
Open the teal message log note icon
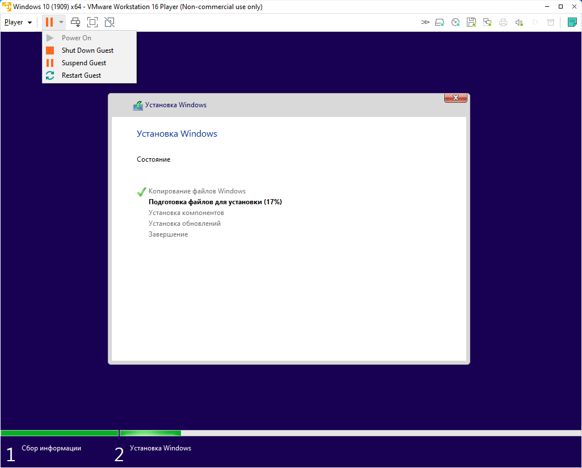click(x=572, y=22)
